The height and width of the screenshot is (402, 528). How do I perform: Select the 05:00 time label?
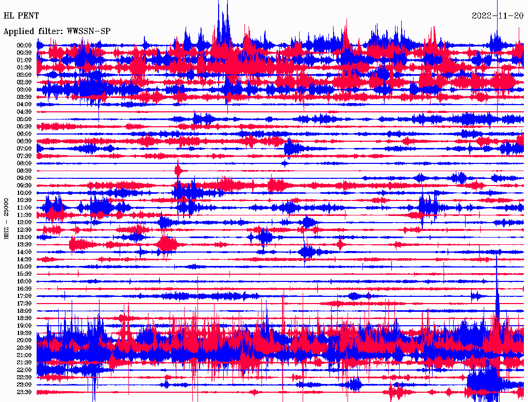pos(24,119)
